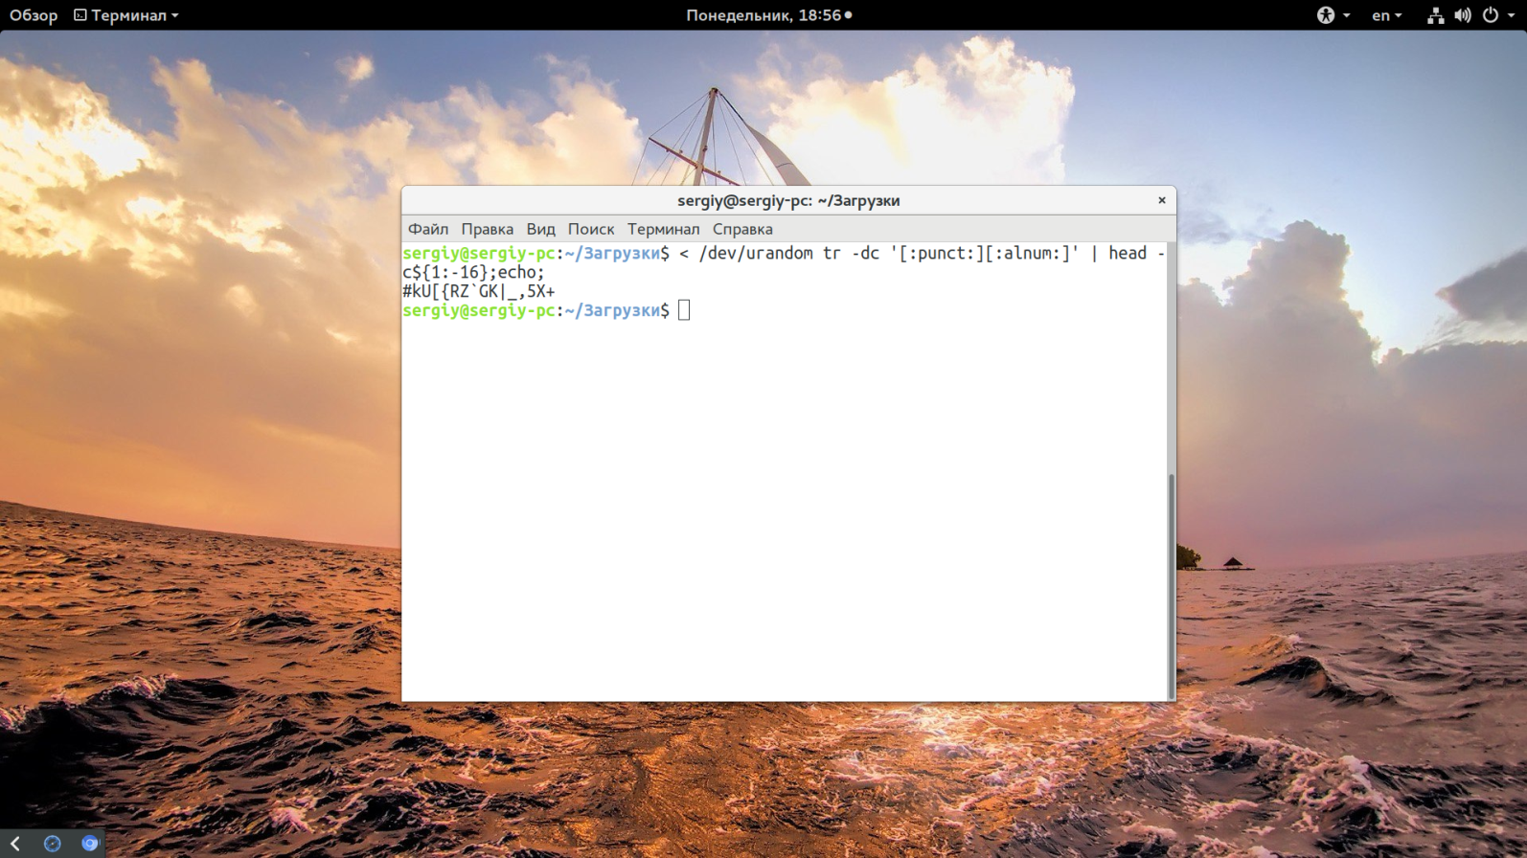
Task: Open the Справка menu
Action: pos(741,229)
